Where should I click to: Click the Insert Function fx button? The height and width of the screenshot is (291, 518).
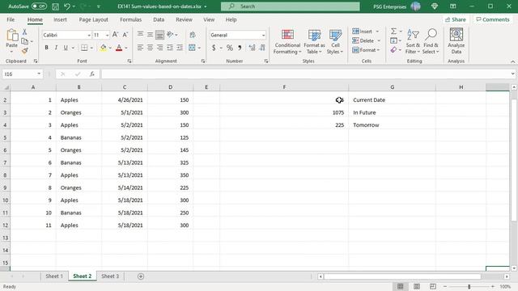coord(92,74)
